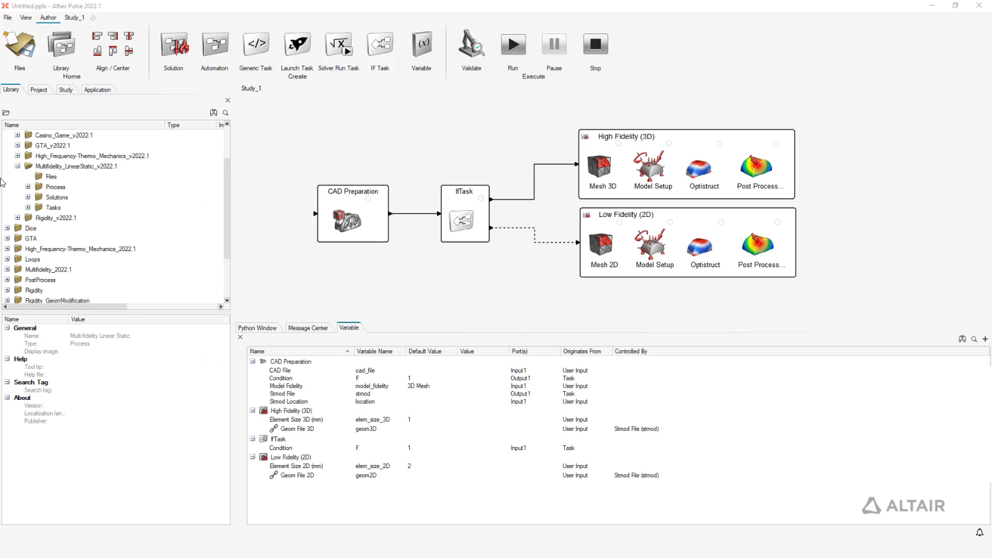This screenshot has height=558, width=992.
Task: Create a Solution from the ribbon
Action: coord(174,51)
